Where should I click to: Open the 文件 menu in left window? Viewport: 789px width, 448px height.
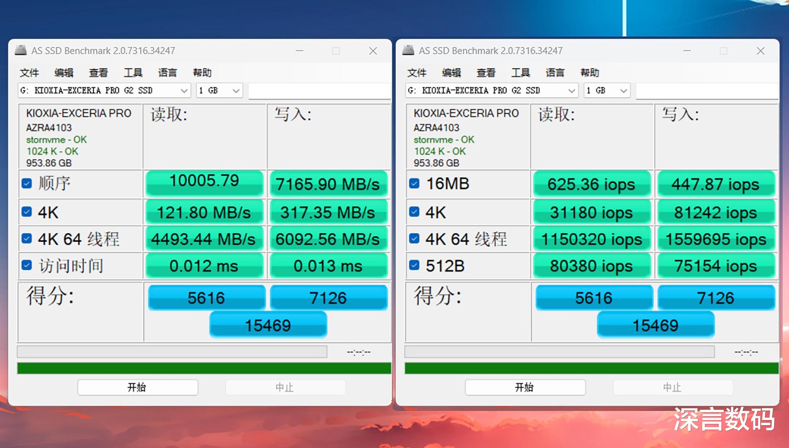[29, 72]
